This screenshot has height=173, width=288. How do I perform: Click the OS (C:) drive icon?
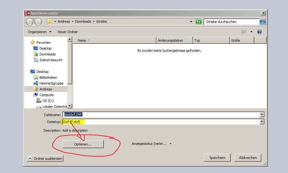(39, 100)
